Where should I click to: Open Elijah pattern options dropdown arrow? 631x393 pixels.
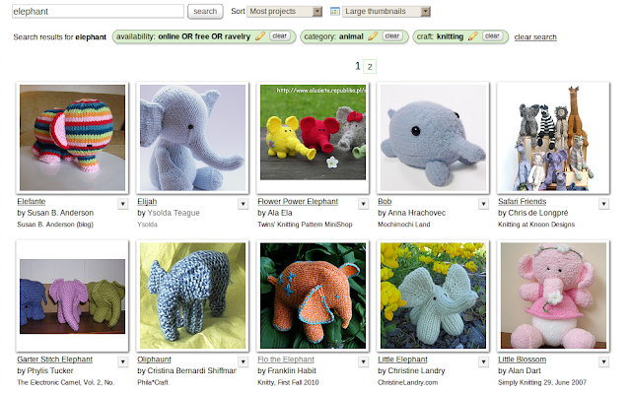244,204
